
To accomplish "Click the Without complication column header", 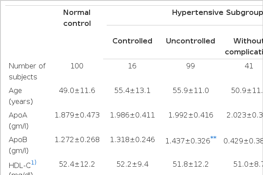I will click(244, 46).
